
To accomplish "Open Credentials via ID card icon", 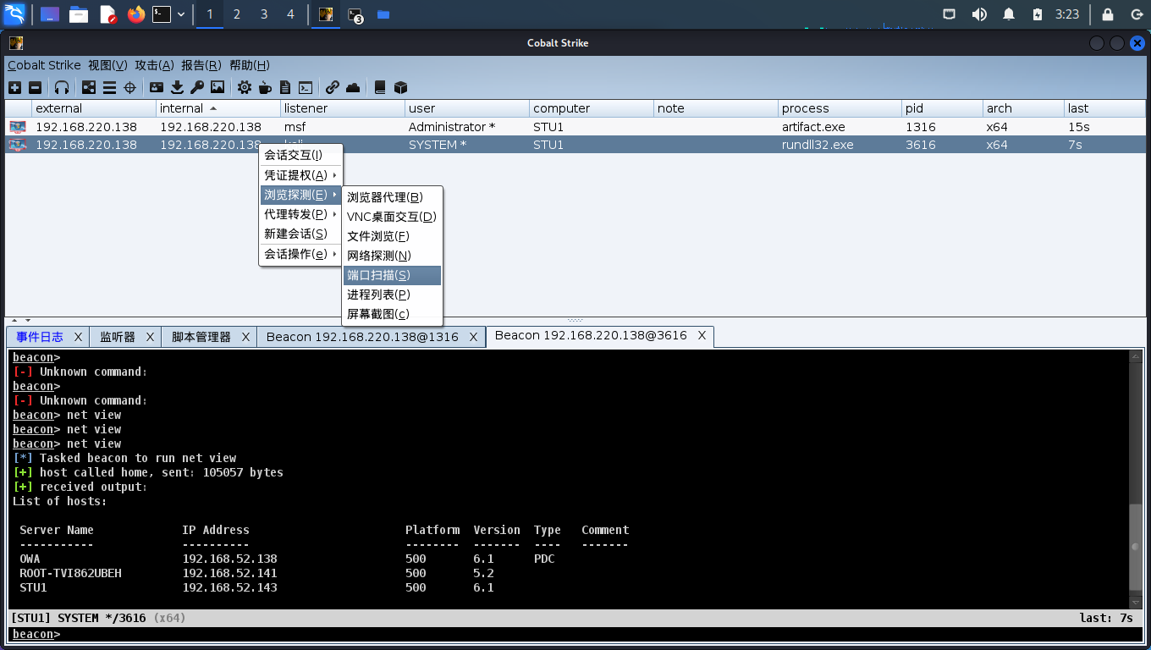I will 157,87.
